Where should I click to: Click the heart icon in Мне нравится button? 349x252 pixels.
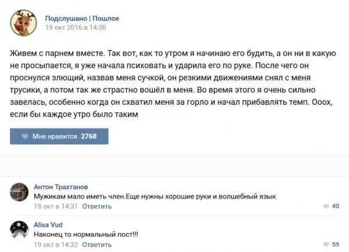pos(25,136)
